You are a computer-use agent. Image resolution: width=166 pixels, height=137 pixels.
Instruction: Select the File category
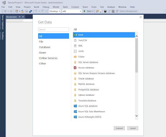(x=53, y=42)
